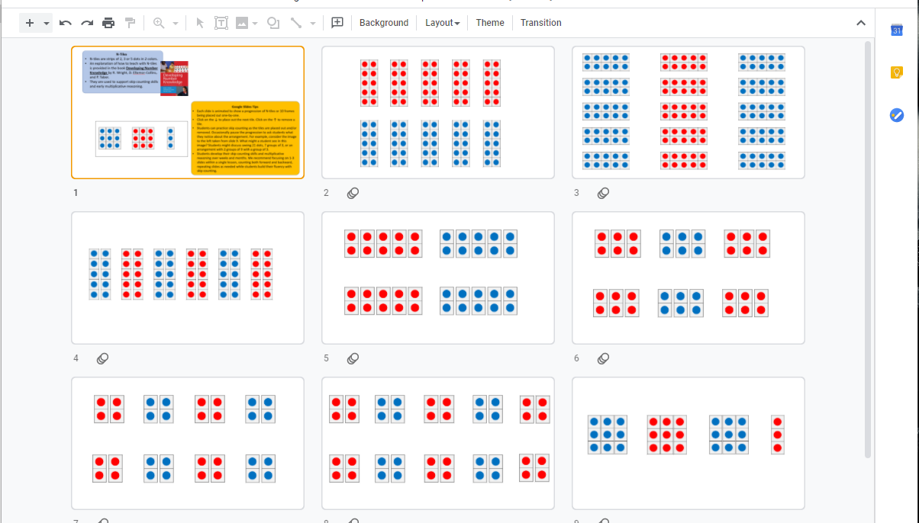Viewport: 919px width, 523px height.
Task: Select slide 7 thumbnail
Action: (x=188, y=443)
